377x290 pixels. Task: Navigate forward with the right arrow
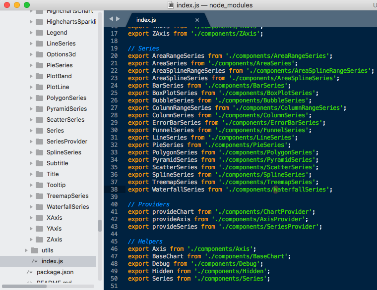(x=118, y=19)
